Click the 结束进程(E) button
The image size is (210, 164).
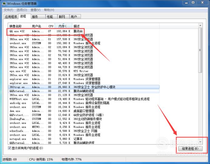(190, 148)
